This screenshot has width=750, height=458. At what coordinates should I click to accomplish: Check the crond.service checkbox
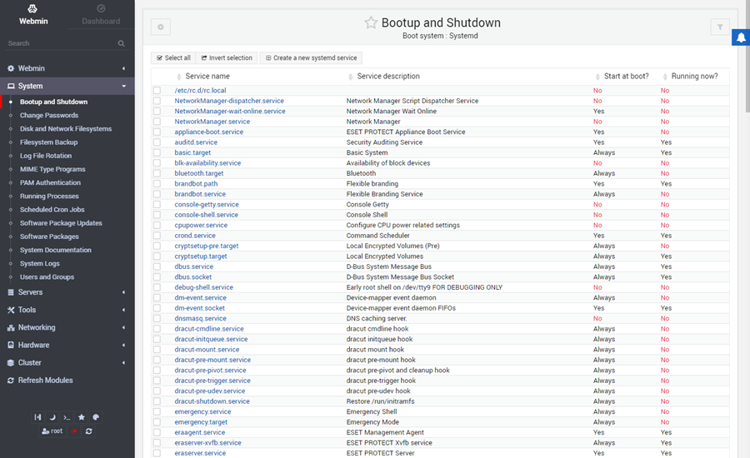157,236
